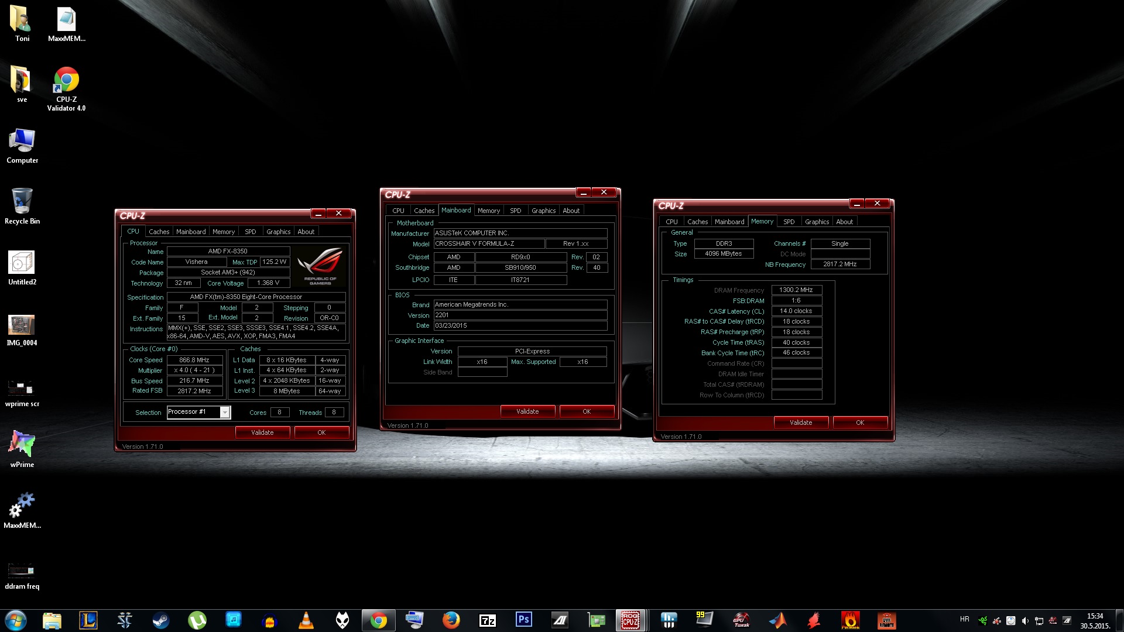Open the MaxxMEM text file icon
The image size is (1124, 632).
click(x=66, y=23)
